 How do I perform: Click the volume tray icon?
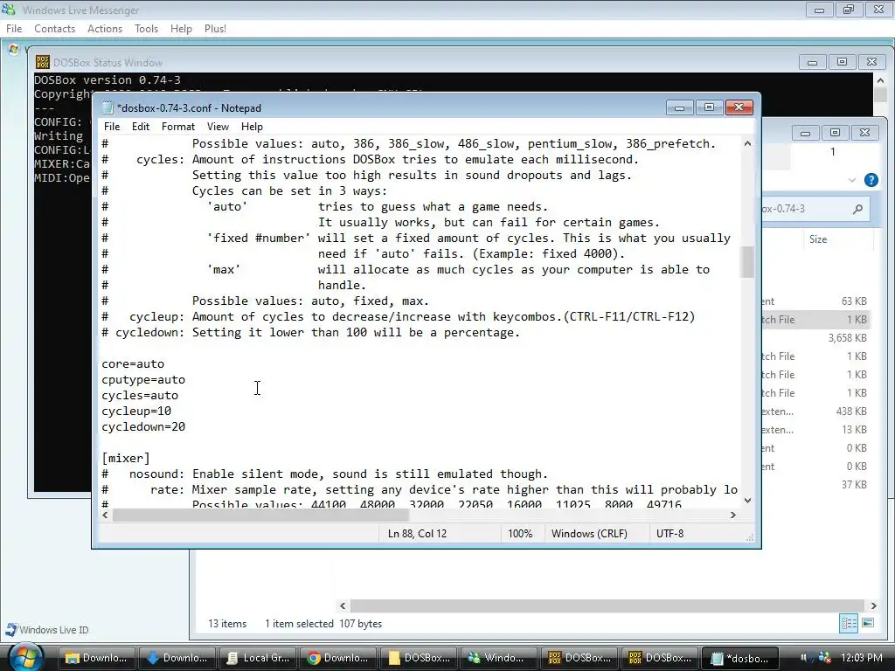(x=805, y=657)
